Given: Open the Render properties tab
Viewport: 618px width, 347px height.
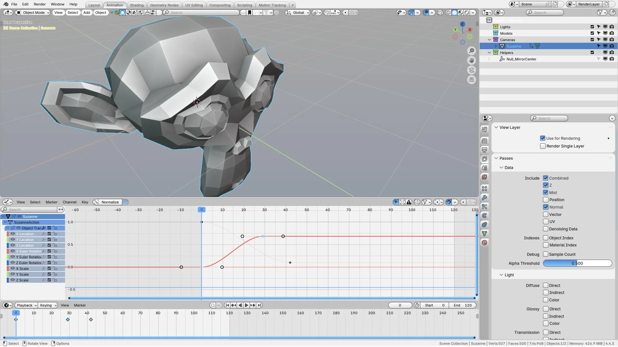Looking at the screenshot, I should (484, 141).
